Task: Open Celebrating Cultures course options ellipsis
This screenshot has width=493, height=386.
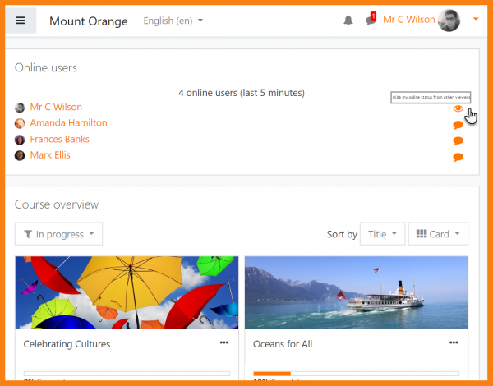Action: 223,342
